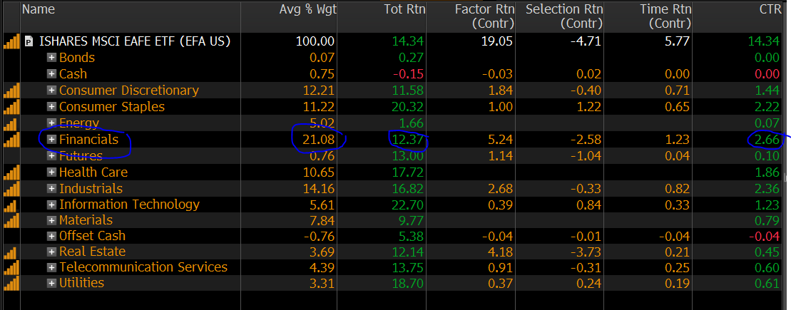The image size is (791, 310).
Task: Select the Financials row label
Action: click(x=88, y=140)
